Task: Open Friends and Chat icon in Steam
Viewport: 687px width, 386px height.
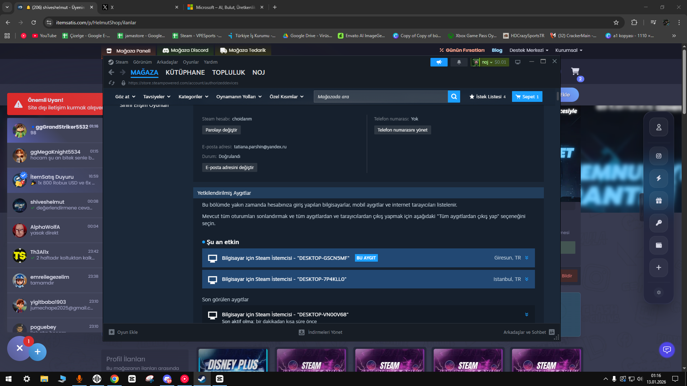Action: tap(552, 332)
